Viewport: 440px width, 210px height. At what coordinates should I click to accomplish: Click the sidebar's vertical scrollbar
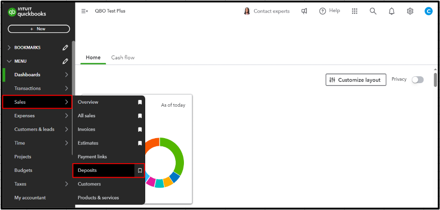(73, 69)
